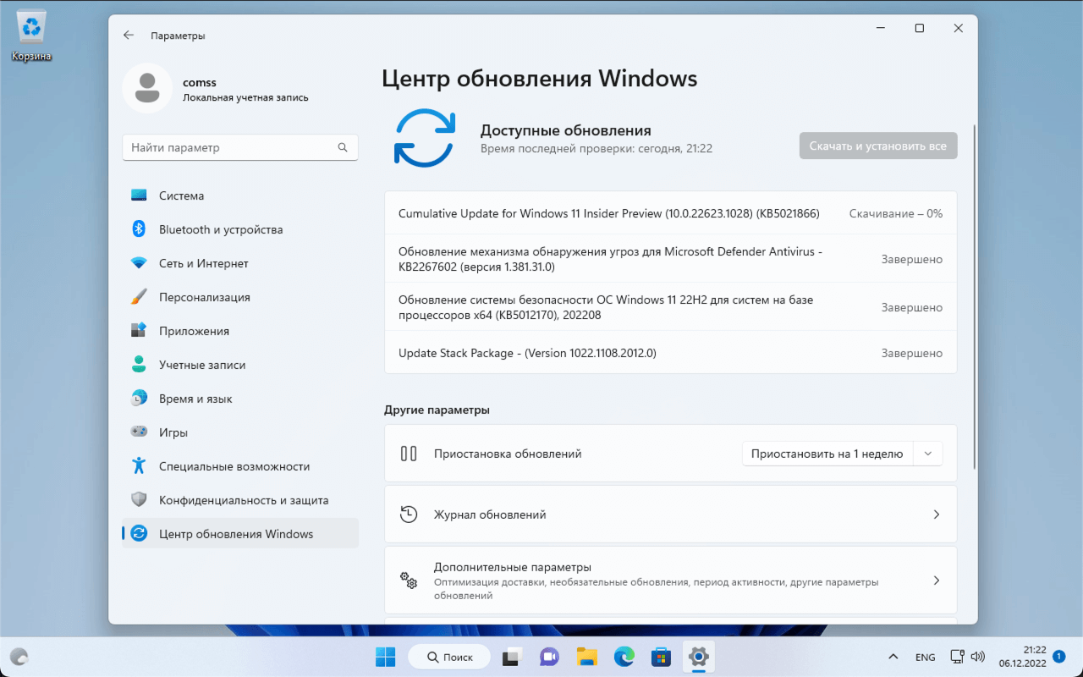
Task: Click Приостановить на 1 неделю button
Action: point(827,454)
